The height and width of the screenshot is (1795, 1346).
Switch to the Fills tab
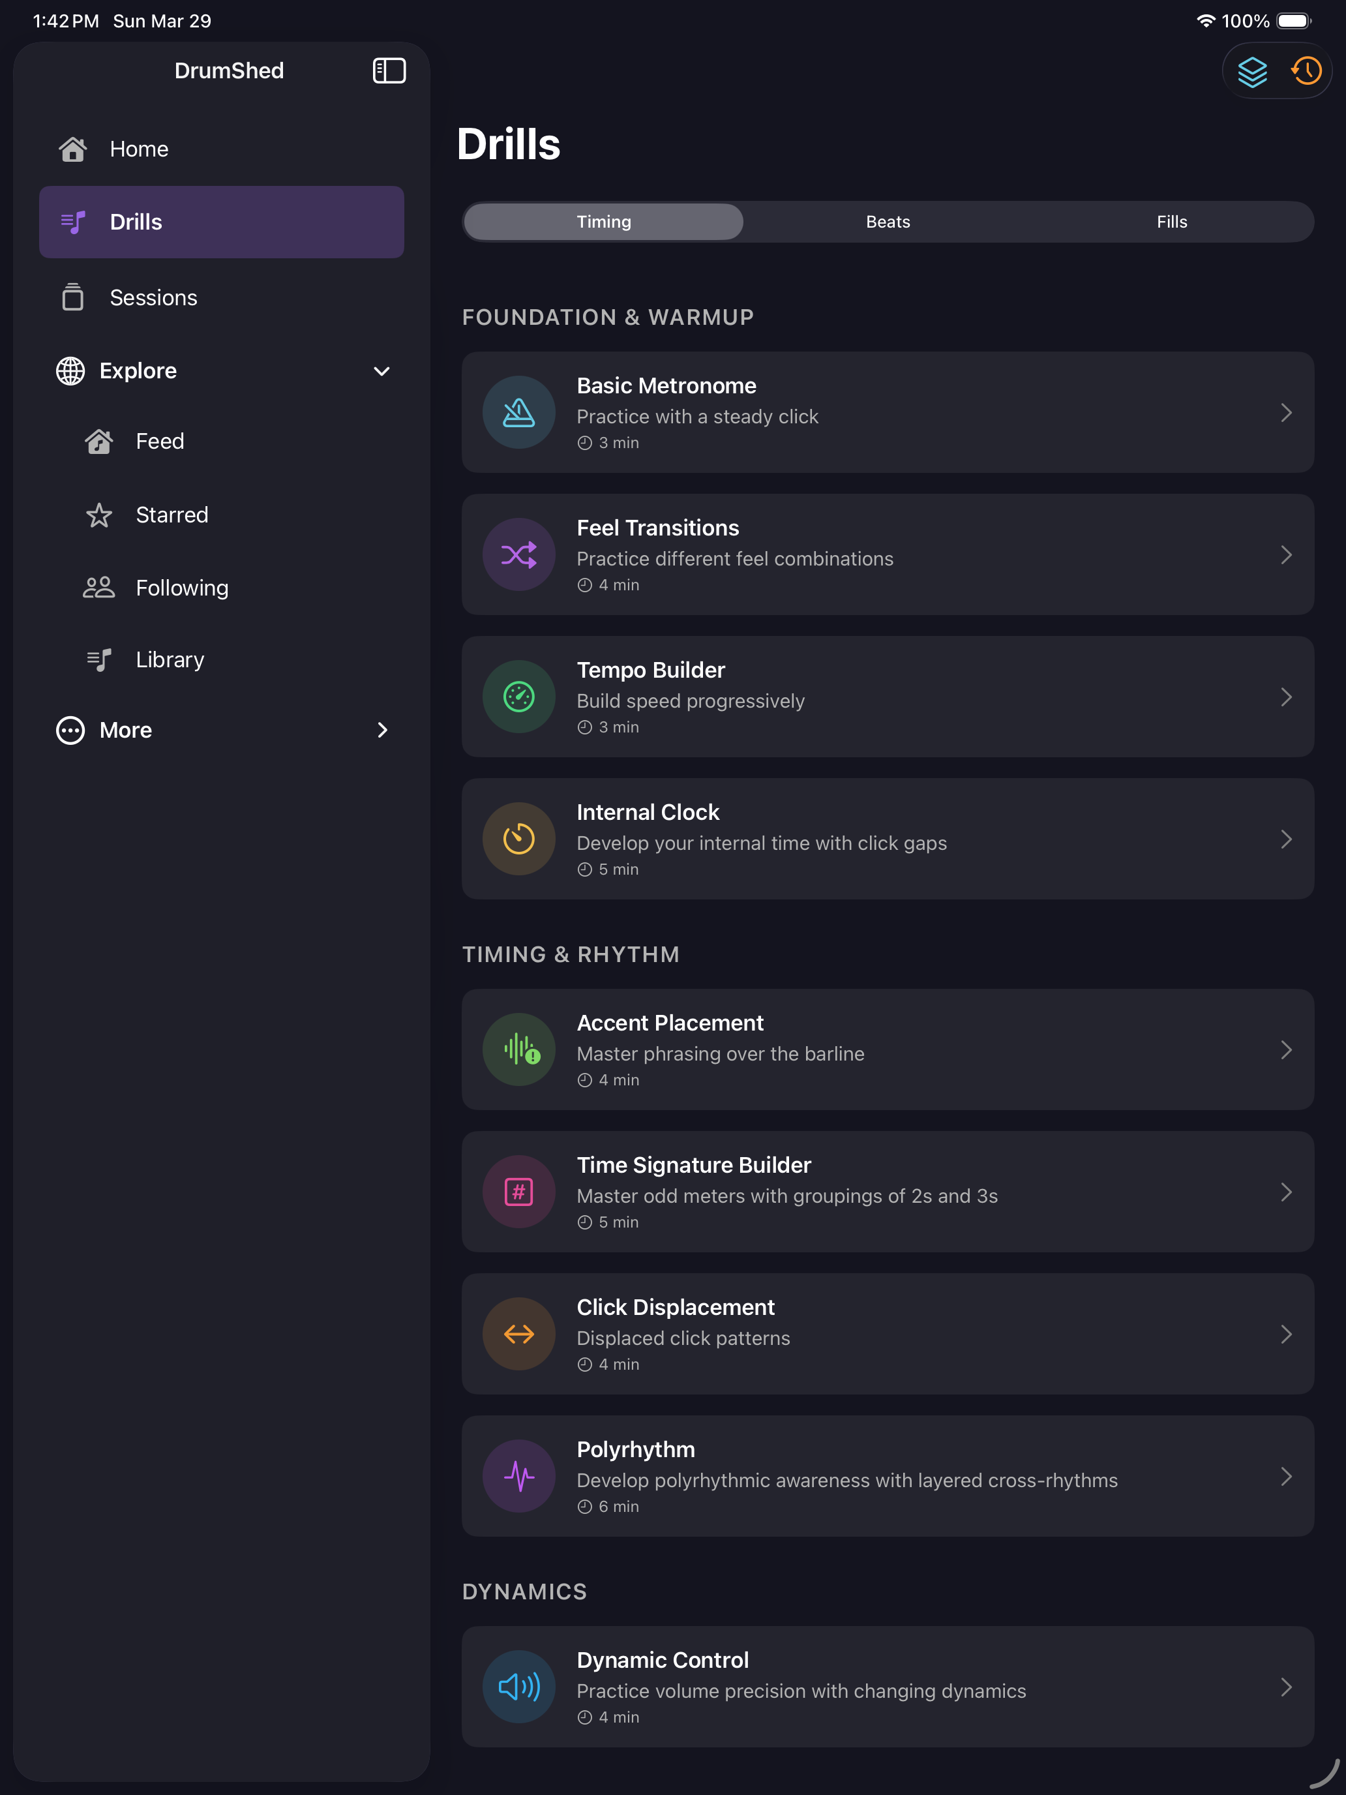(x=1171, y=222)
